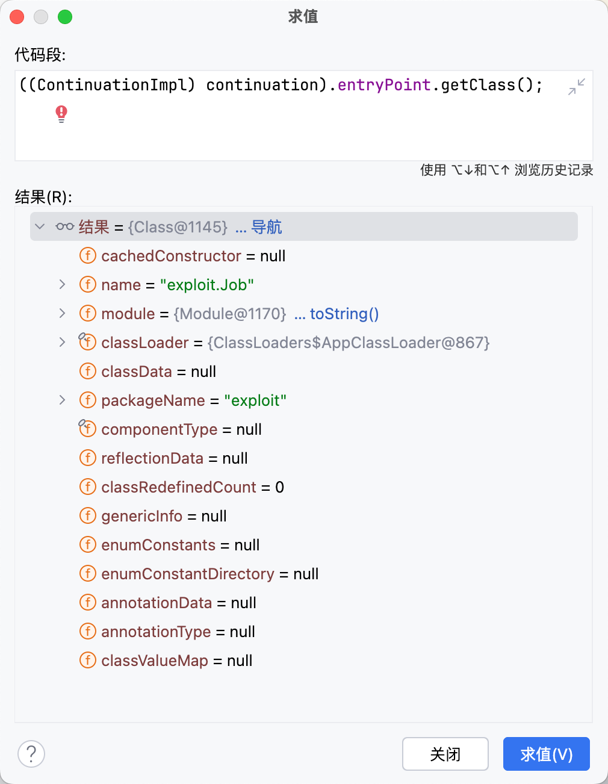Click field icon of cachedConstructor
This screenshot has width=608, height=784.
pos(88,256)
